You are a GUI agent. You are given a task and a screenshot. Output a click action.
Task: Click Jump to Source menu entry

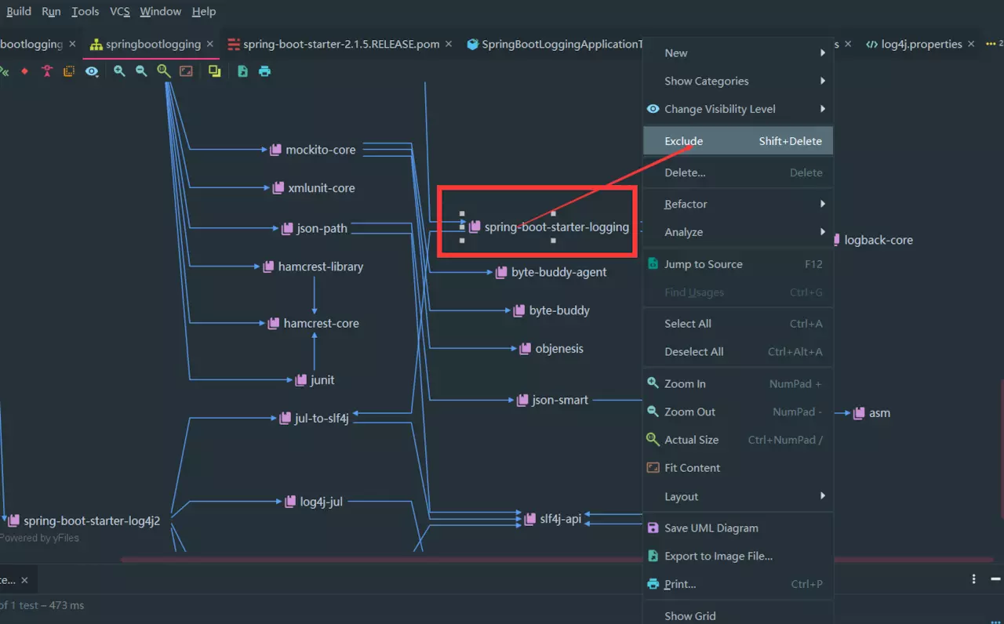point(737,264)
